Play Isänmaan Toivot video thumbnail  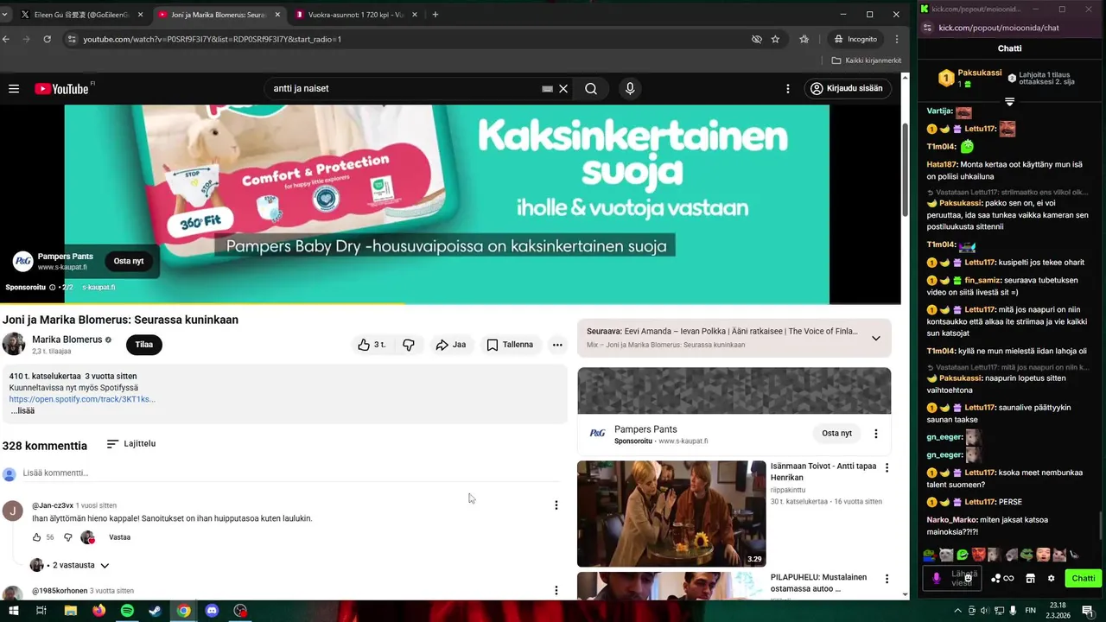[x=671, y=513]
